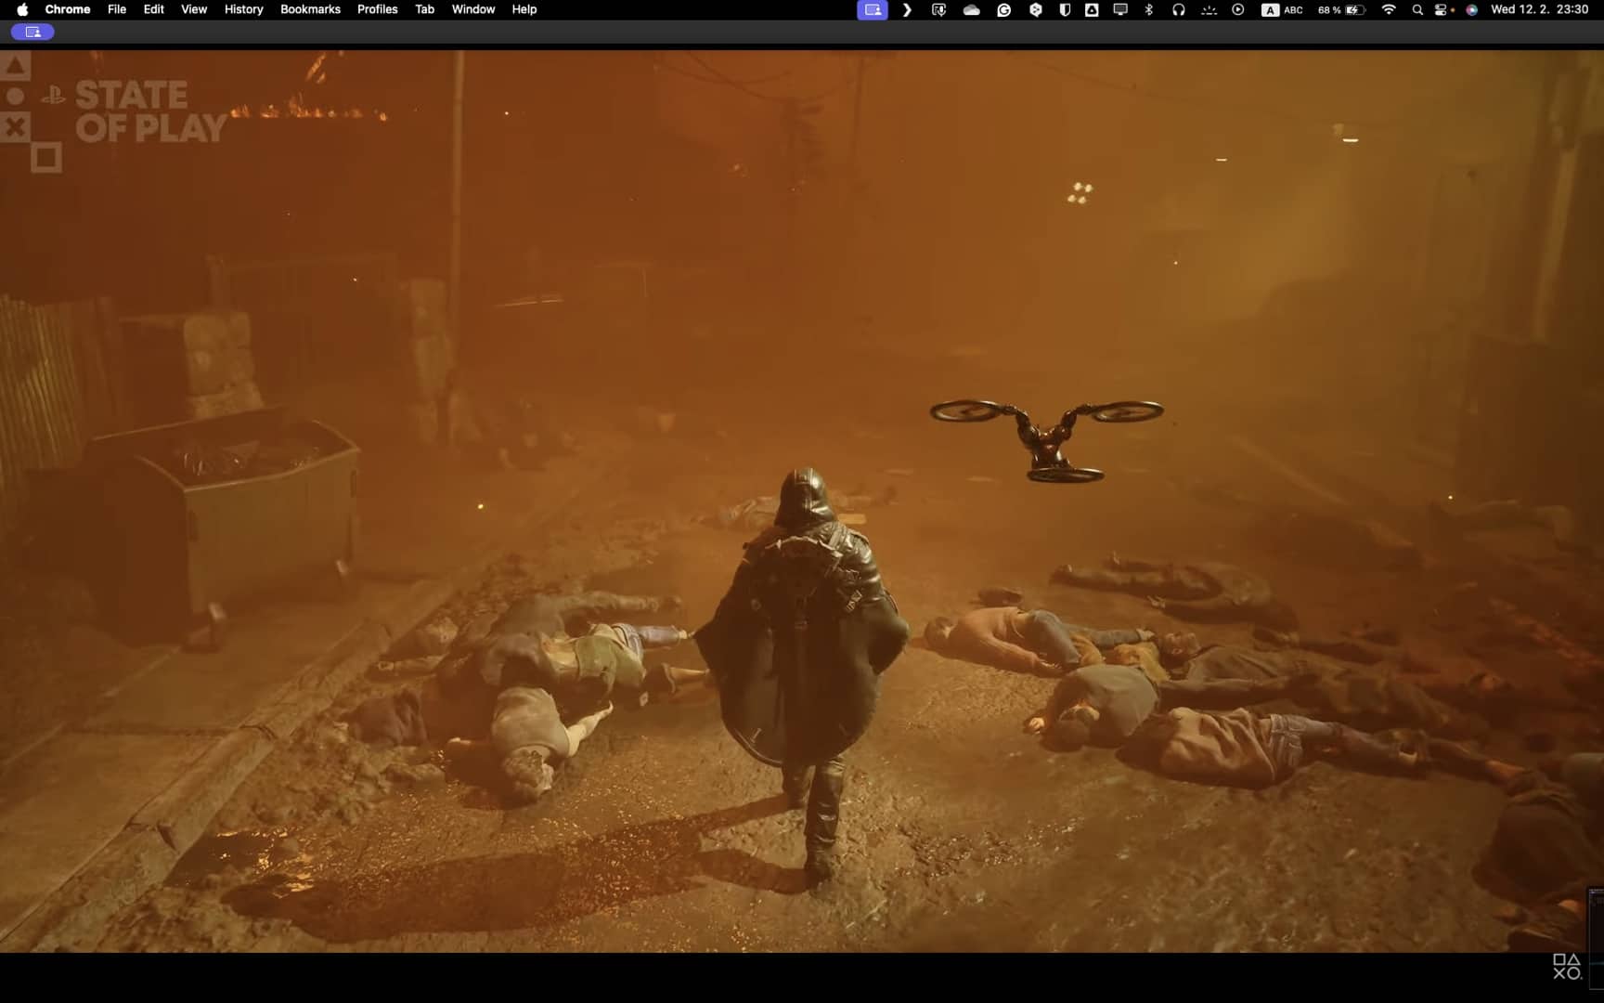The image size is (1604, 1003).
Task: Click the microphone dictation menu bar icon
Action: tap(939, 9)
